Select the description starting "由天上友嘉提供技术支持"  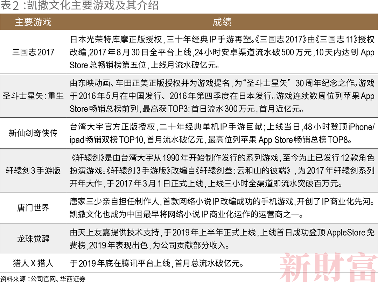click(x=222, y=239)
